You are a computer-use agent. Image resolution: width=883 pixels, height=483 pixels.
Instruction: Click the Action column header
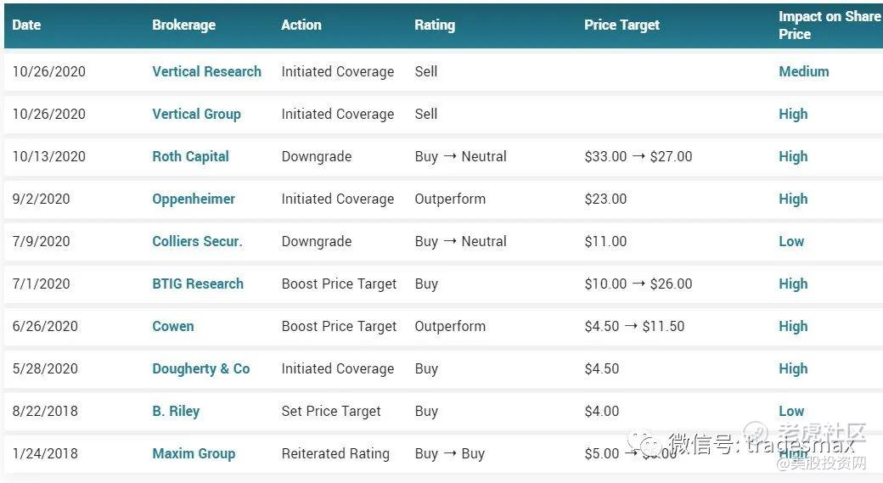pyautogui.click(x=301, y=25)
